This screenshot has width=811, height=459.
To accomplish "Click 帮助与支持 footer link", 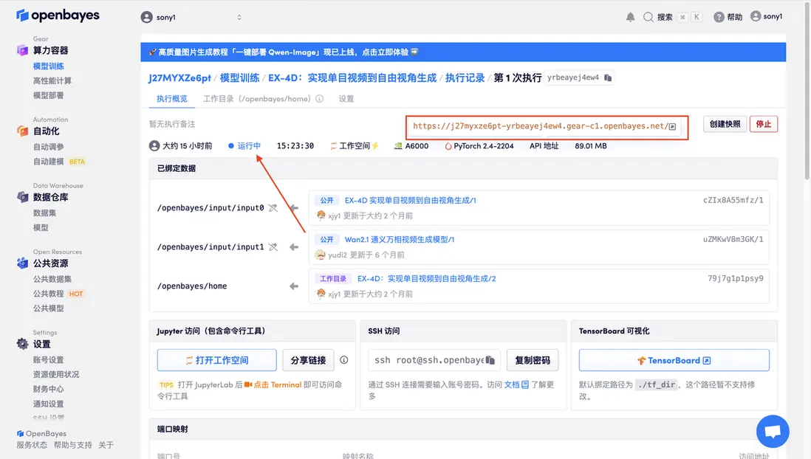I will tap(72, 445).
